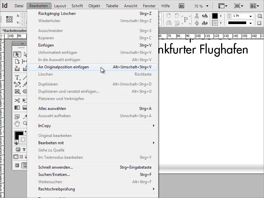Choose Alles auswählen

(x=92, y=109)
